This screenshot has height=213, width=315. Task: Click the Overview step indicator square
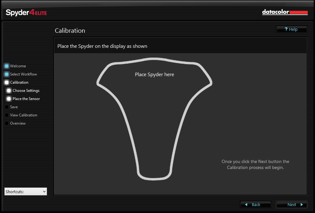(x=6, y=123)
